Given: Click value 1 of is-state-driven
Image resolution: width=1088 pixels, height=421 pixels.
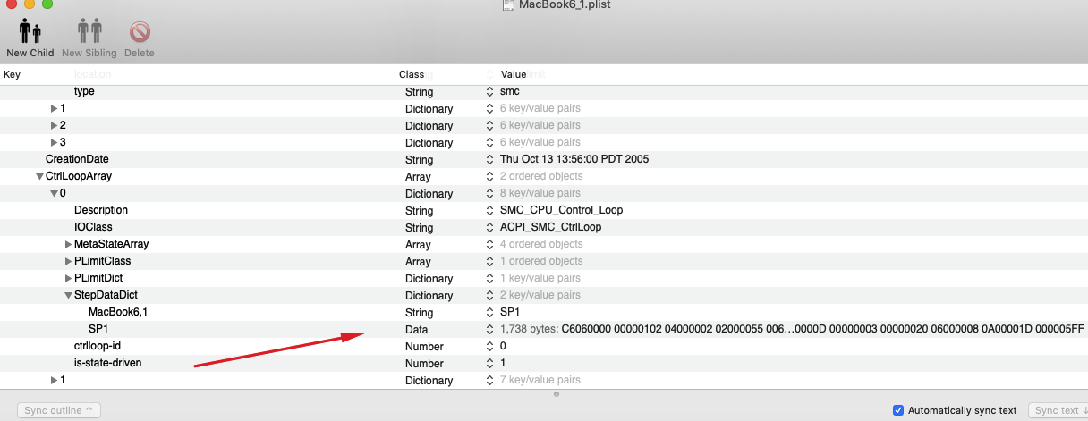Looking at the screenshot, I should click(503, 363).
